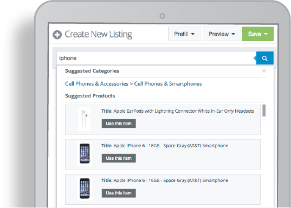Use this item for second-card iPhone 6
Viewport: 291px width, 208px height.
[119, 158]
